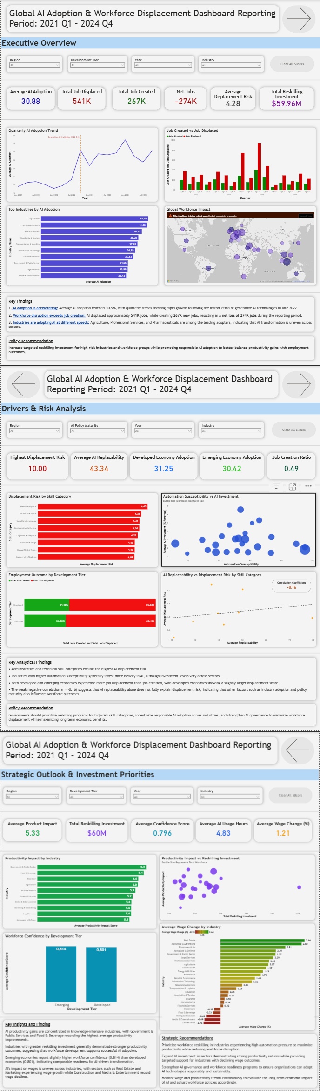The width and height of the screenshot is (320, 1091).
Task: Open Region slicer in Executive Overview
Action: (35, 65)
